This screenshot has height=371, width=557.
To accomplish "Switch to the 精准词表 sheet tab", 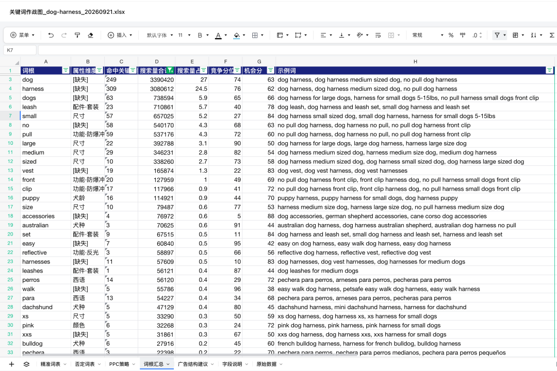I will [x=51, y=364].
